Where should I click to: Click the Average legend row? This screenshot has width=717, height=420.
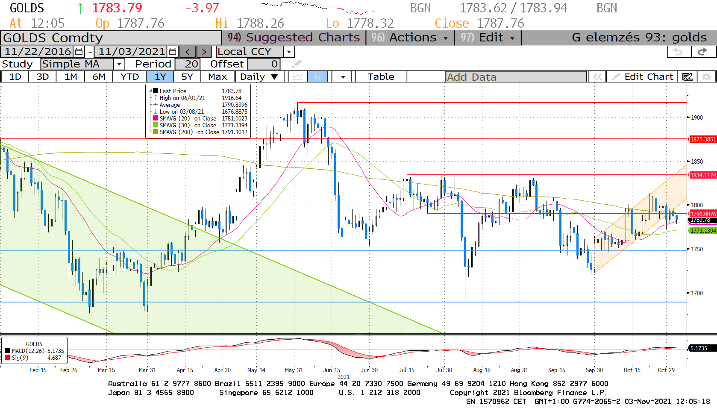(198, 105)
